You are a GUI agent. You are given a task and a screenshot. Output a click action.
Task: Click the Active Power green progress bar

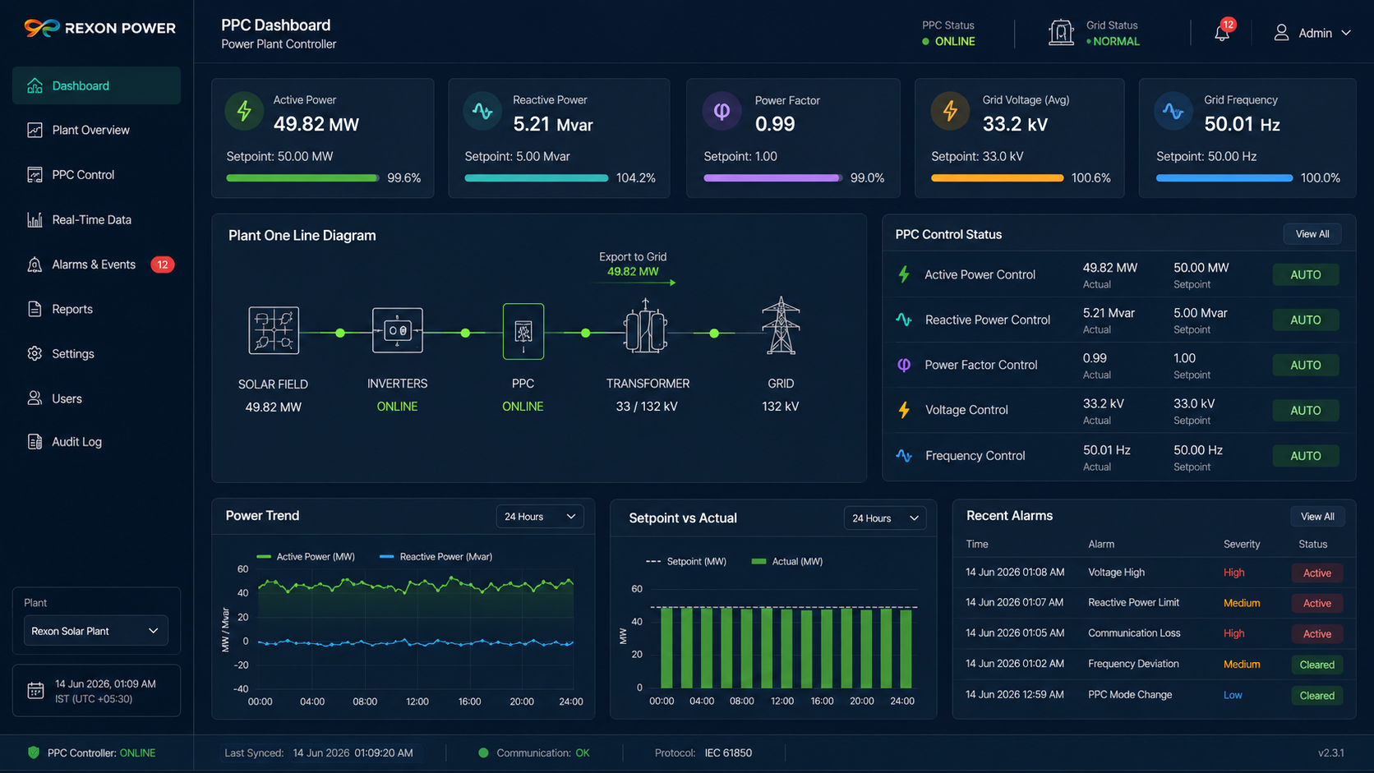(302, 178)
